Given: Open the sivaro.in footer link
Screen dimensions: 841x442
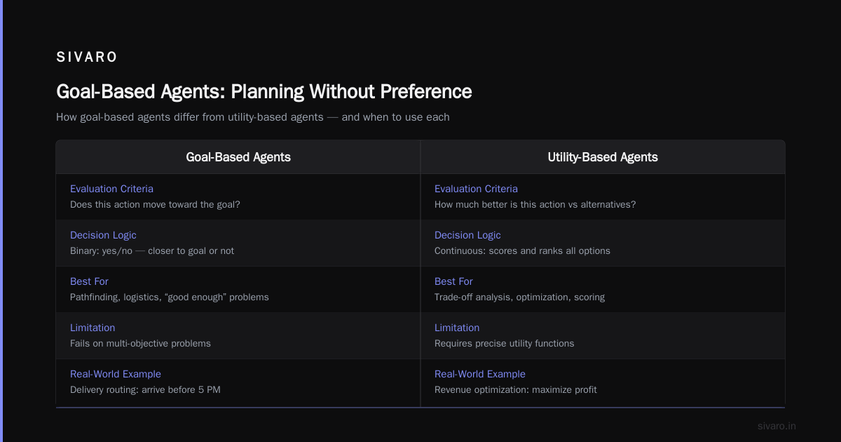Looking at the screenshot, I should click(x=777, y=426).
